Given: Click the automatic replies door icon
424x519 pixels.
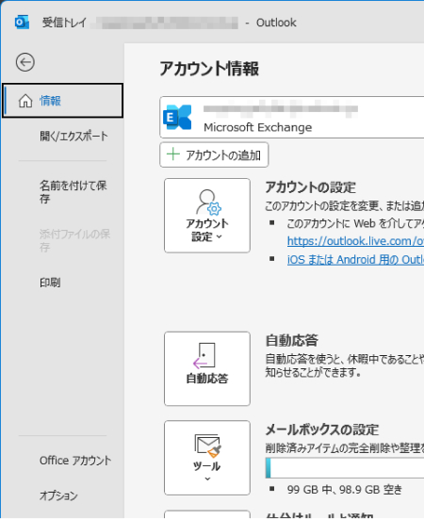Looking at the screenshot, I should [x=204, y=356].
